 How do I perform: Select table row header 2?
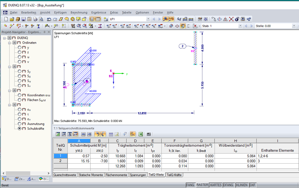tap(61, 161)
